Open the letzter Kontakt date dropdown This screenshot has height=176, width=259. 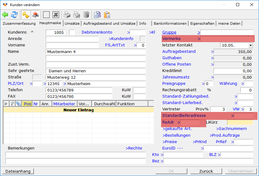(x=250, y=45)
